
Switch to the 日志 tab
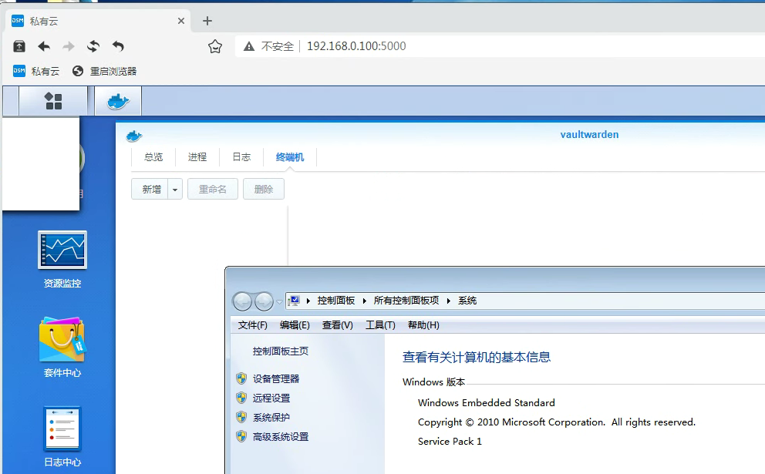[x=241, y=157]
